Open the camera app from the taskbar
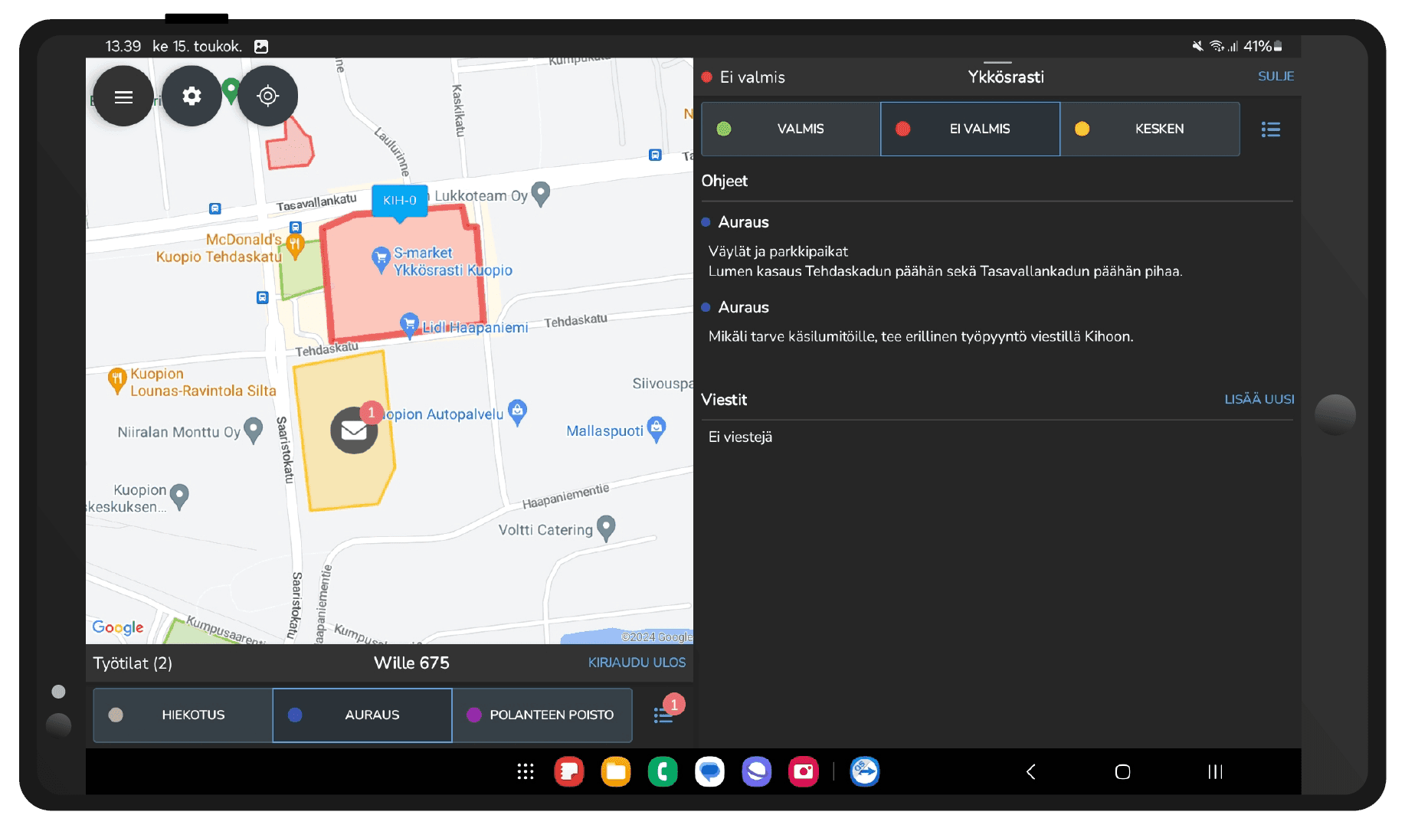The height and width of the screenshot is (828, 1405). [x=804, y=772]
